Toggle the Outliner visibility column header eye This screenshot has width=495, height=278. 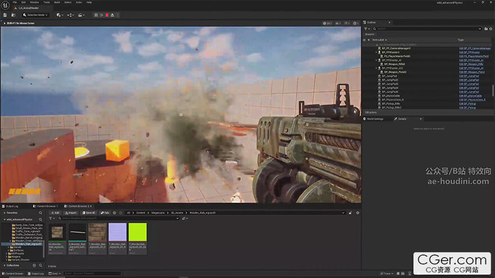click(364, 40)
